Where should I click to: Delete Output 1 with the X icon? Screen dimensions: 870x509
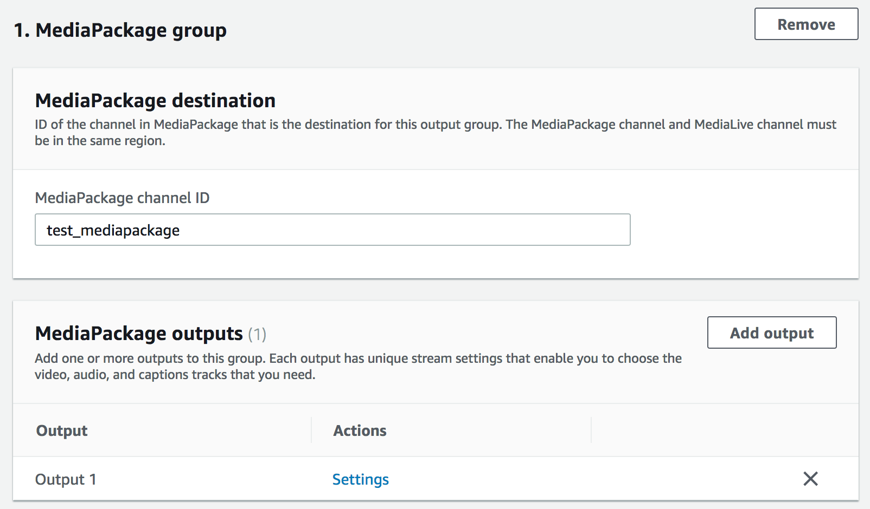(x=810, y=479)
